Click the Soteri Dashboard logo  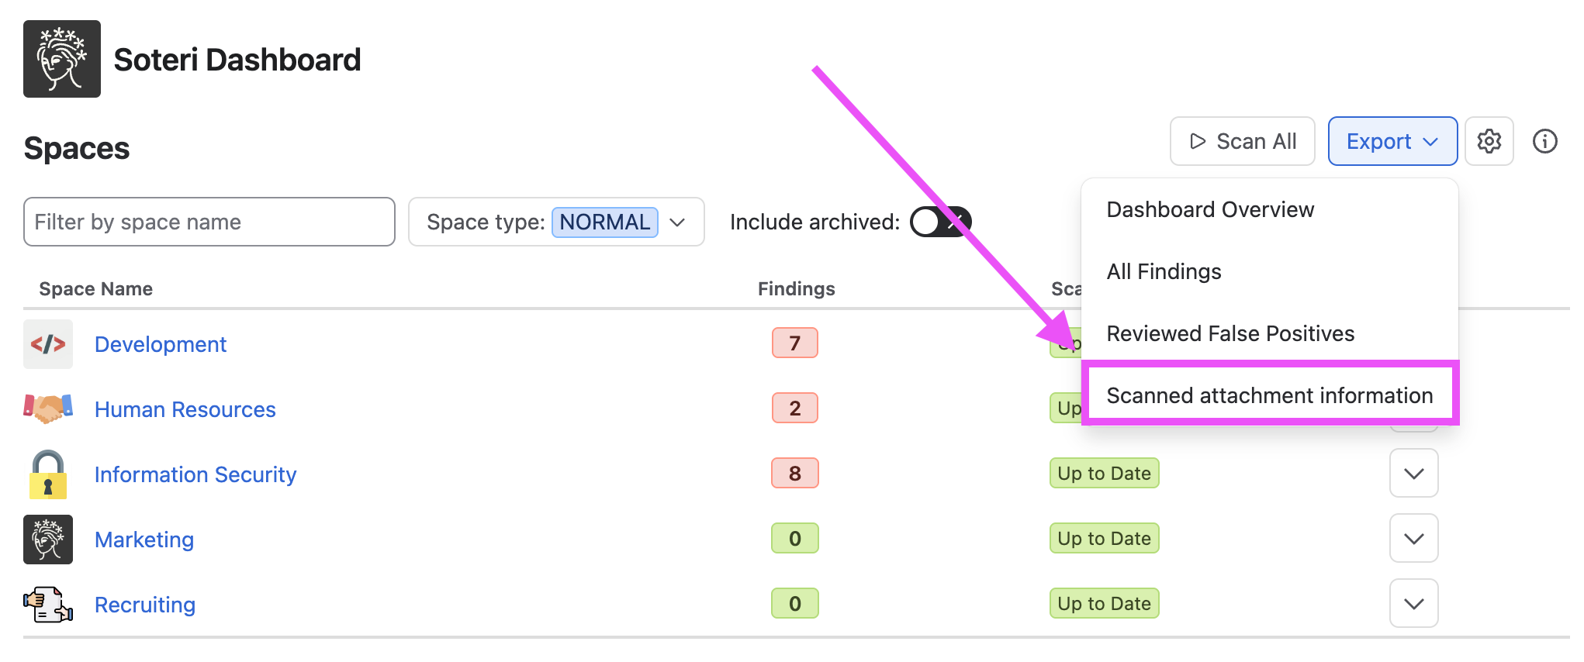[62, 59]
